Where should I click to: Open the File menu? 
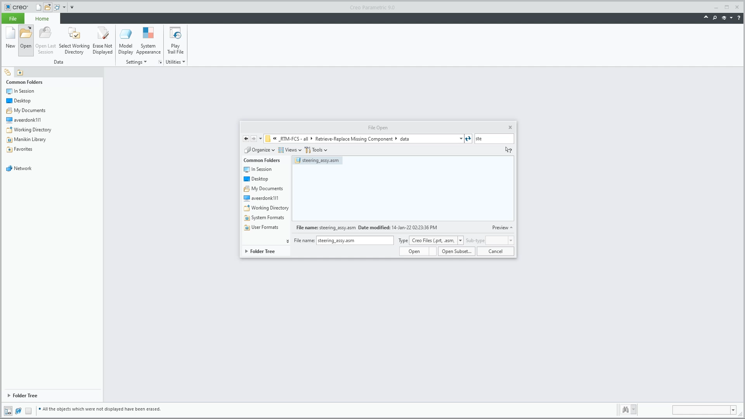tap(13, 18)
